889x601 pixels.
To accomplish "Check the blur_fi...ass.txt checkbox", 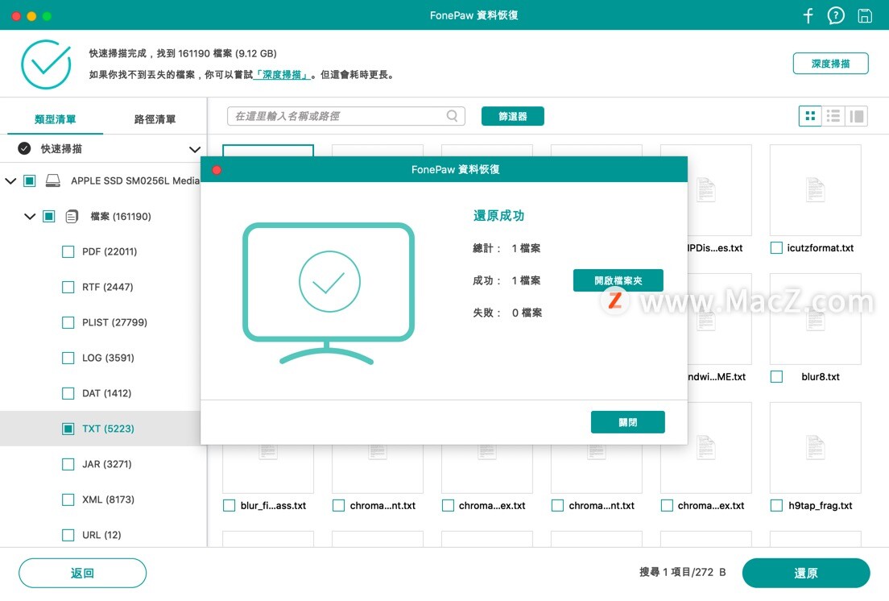I will tap(229, 505).
